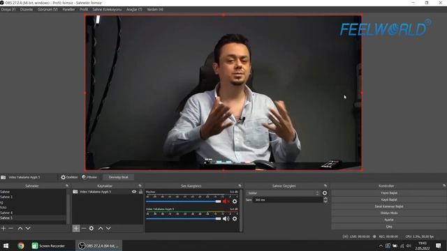Image resolution: width=447 pixels, height=251 pixels.
Task: Open Özellikler for the selected source
Action: [x=69, y=177]
